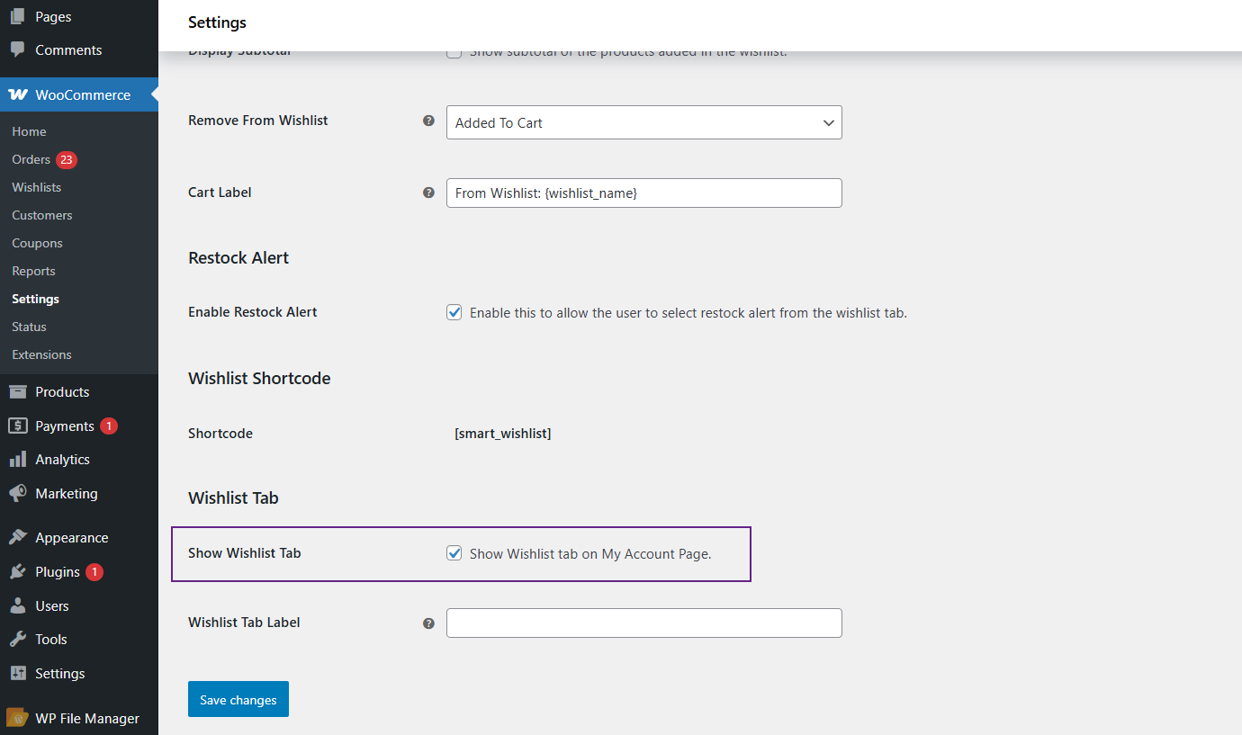Click the Marketing megaphone icon
Viewport: 1242px width, 735px height.
18,494
